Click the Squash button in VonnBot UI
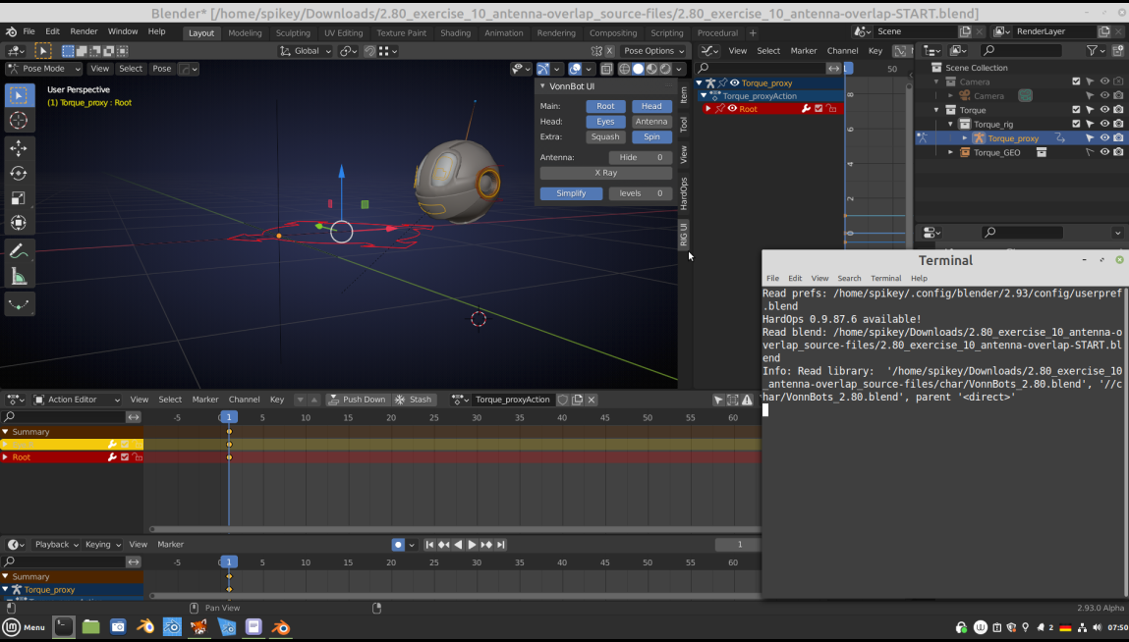Viewport: 1129px width, 642px height. point(605,136)
